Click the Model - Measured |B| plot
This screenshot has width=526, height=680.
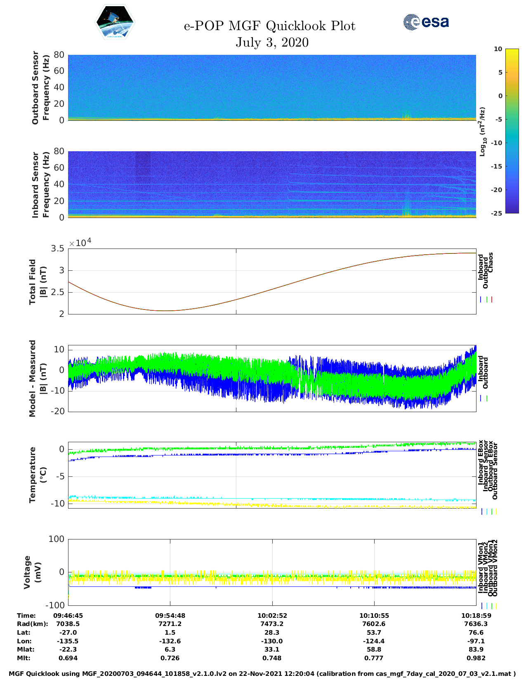click(x=271, y=378)
